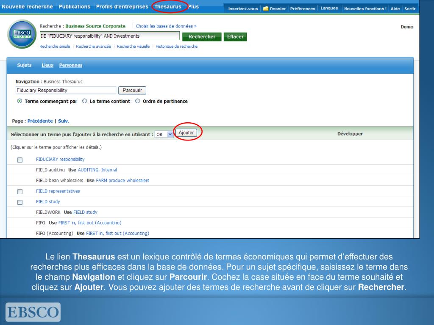Viewport: 434px width, 325px height.
Task: Open FIELD study term with checkbox
Action: (x=48, y=202)
